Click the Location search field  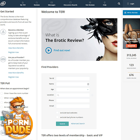click(x=73, y=95)
